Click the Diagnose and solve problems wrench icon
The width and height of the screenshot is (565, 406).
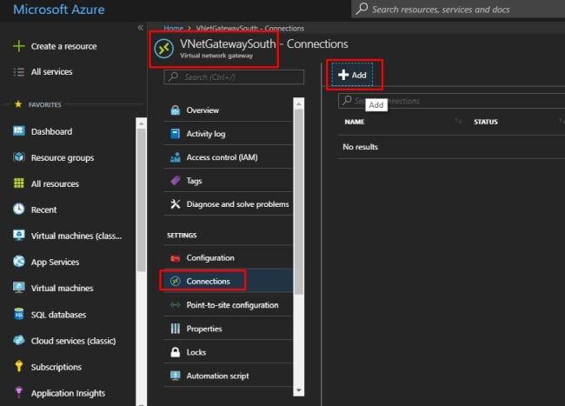(175, 204)
